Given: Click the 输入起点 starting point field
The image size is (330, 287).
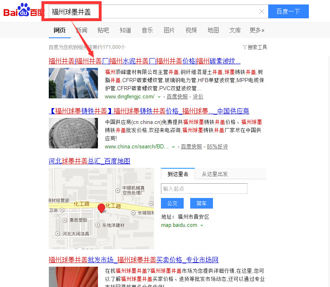Looking at the screenshot, I should coord(204,189).
